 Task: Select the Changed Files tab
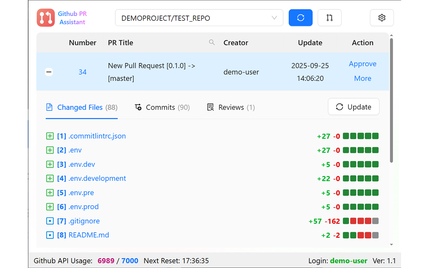coord(81,108)
